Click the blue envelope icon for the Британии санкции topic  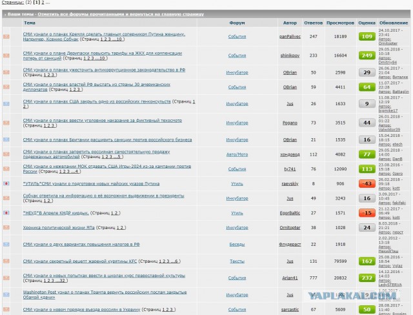pyautogui.click(x=6, y=139)
